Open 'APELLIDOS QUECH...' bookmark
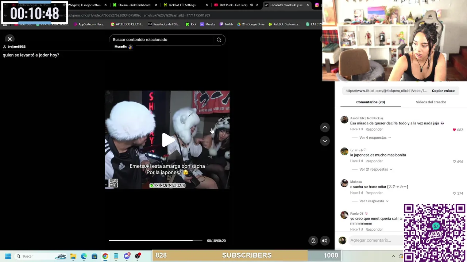The width and height of the screenshot is (467, 262). point(127,24)
